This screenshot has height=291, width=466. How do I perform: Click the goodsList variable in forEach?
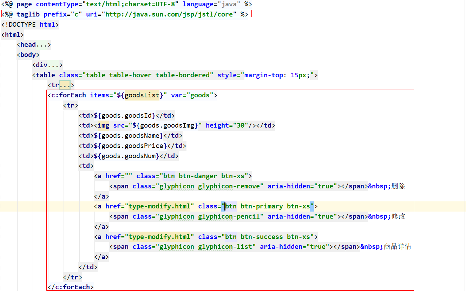coord(142,95)
